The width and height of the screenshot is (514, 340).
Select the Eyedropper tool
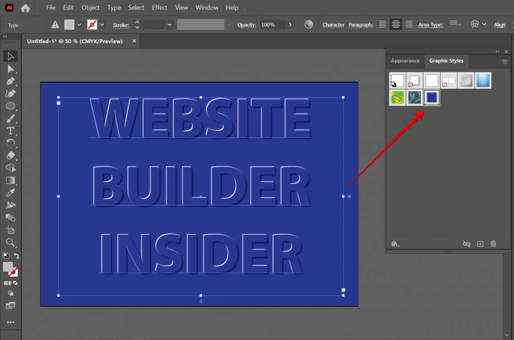[11, 193]
